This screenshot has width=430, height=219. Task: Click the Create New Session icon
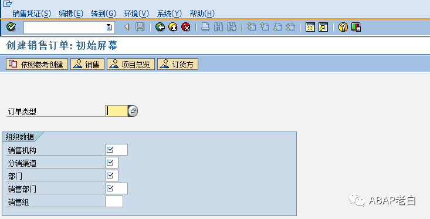coord(310,27)
